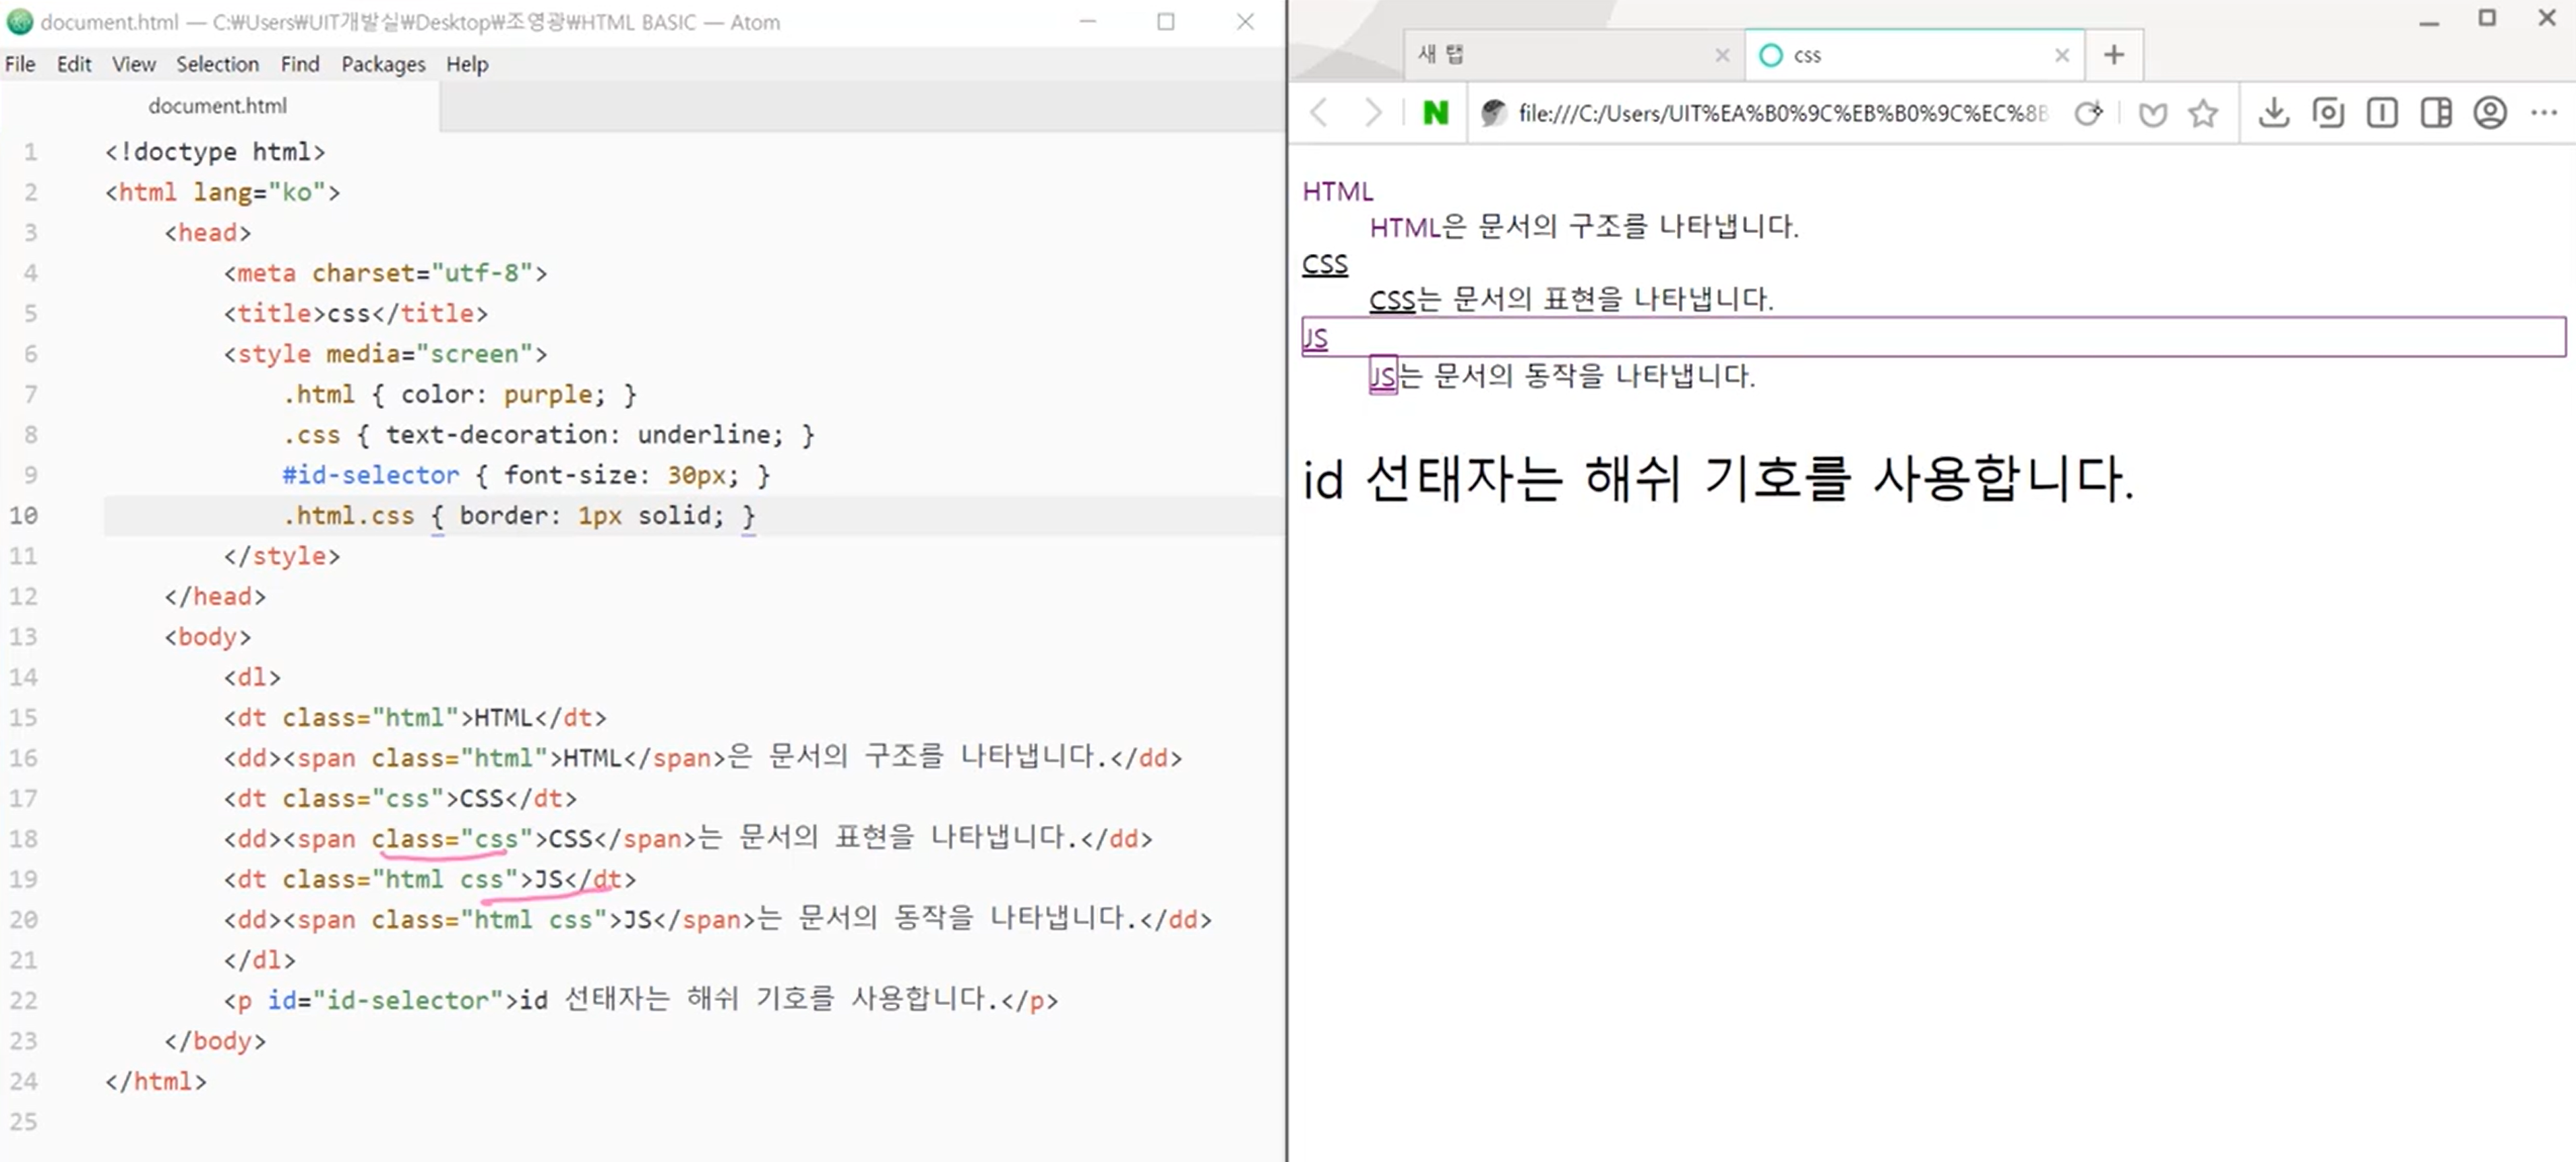Image resolution: width=2576 pixels, height=1162 pixels.
Task: Open the Packages menu in Atom
Action: tap(383, 64)
